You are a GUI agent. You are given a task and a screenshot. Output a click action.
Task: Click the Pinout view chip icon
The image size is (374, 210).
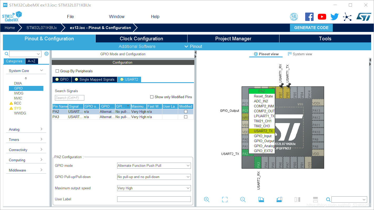point(256,54)
